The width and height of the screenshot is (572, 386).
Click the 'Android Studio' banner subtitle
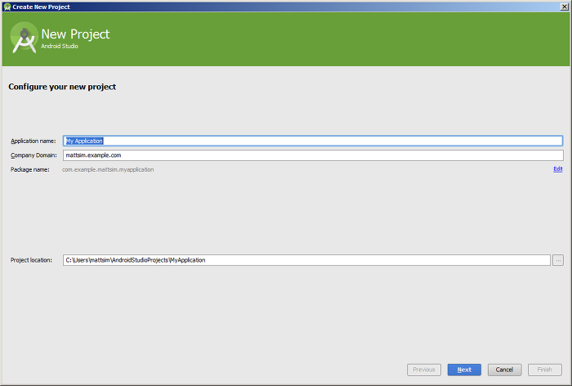tap(60, 46)
